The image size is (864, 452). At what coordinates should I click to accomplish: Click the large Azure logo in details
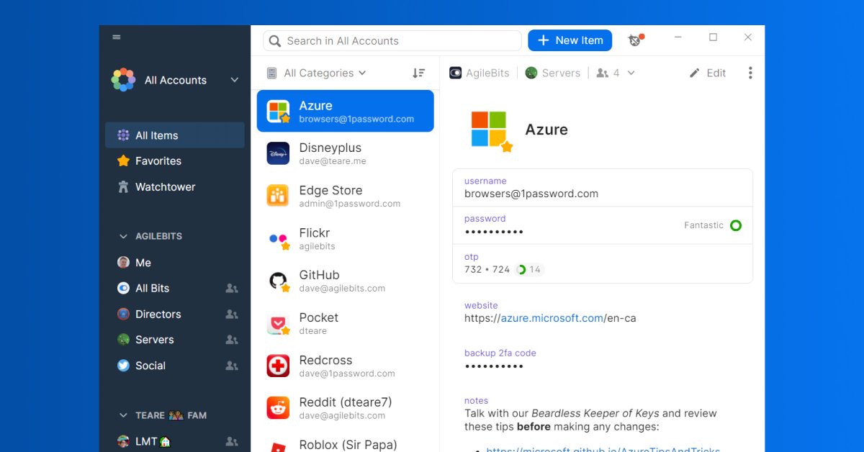pos(491,130)
